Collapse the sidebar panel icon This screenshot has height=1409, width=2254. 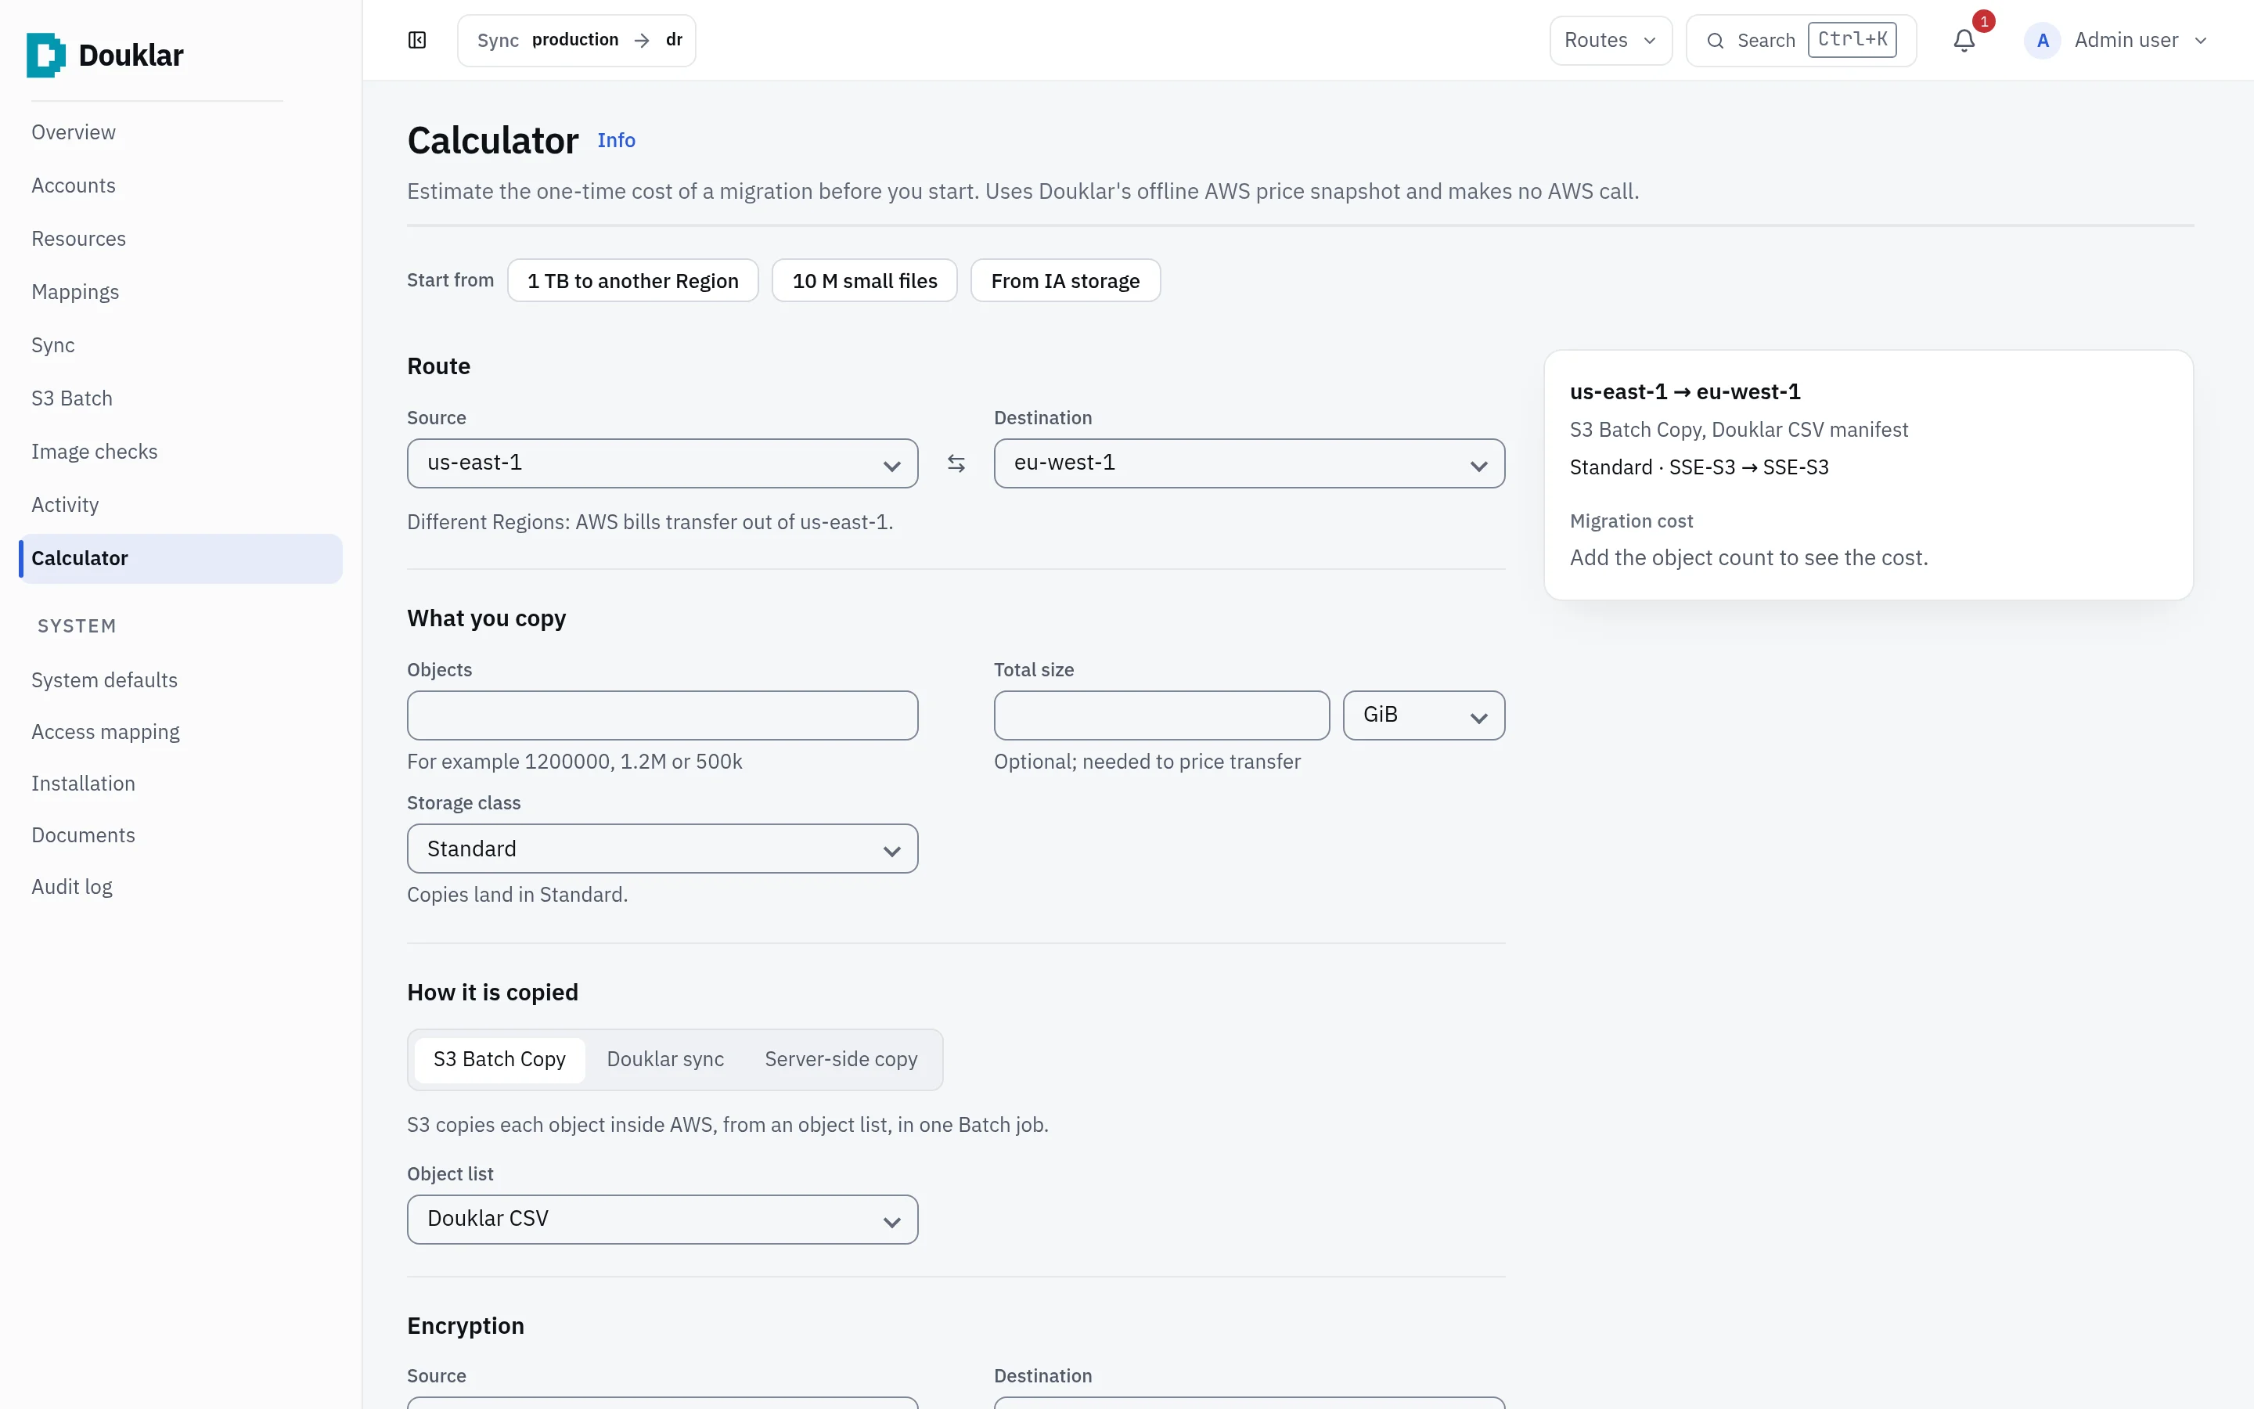coord(417,40)
